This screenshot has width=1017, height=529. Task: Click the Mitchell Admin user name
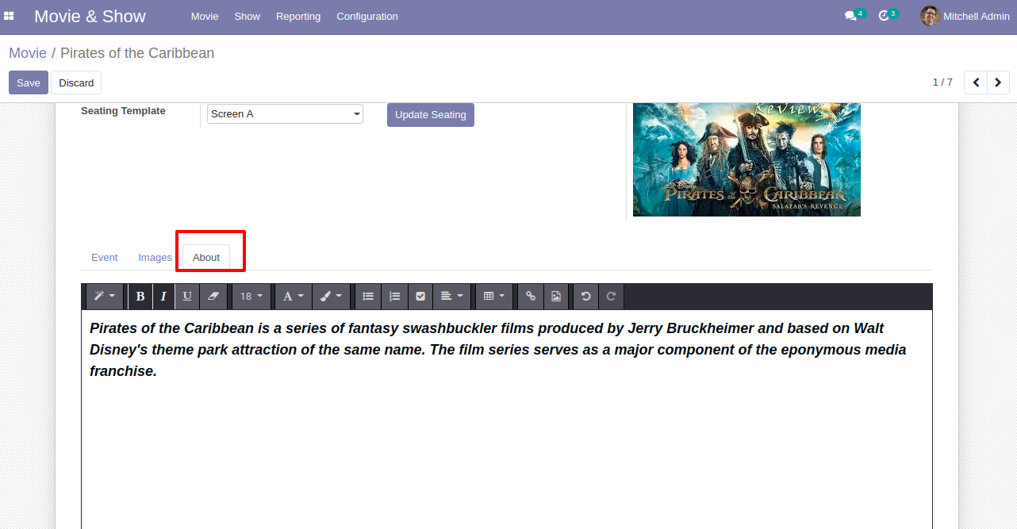[x=977, y=16]
